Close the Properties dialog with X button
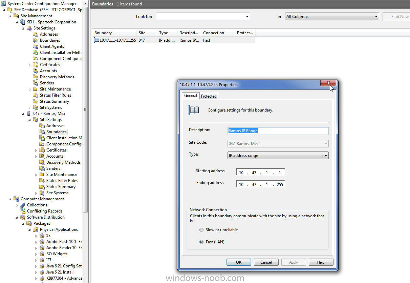The height and width of the screenshot is (283, 410). (328, 83)
